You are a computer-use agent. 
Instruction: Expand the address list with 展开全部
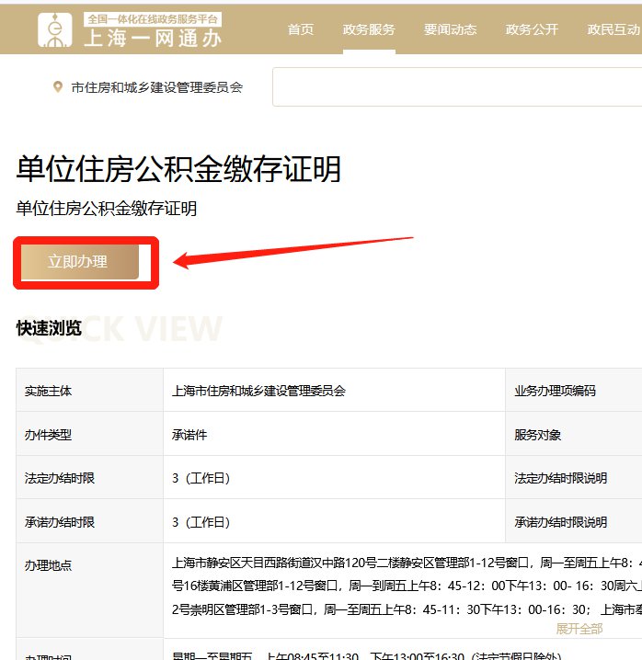click(x=579, y=629)
